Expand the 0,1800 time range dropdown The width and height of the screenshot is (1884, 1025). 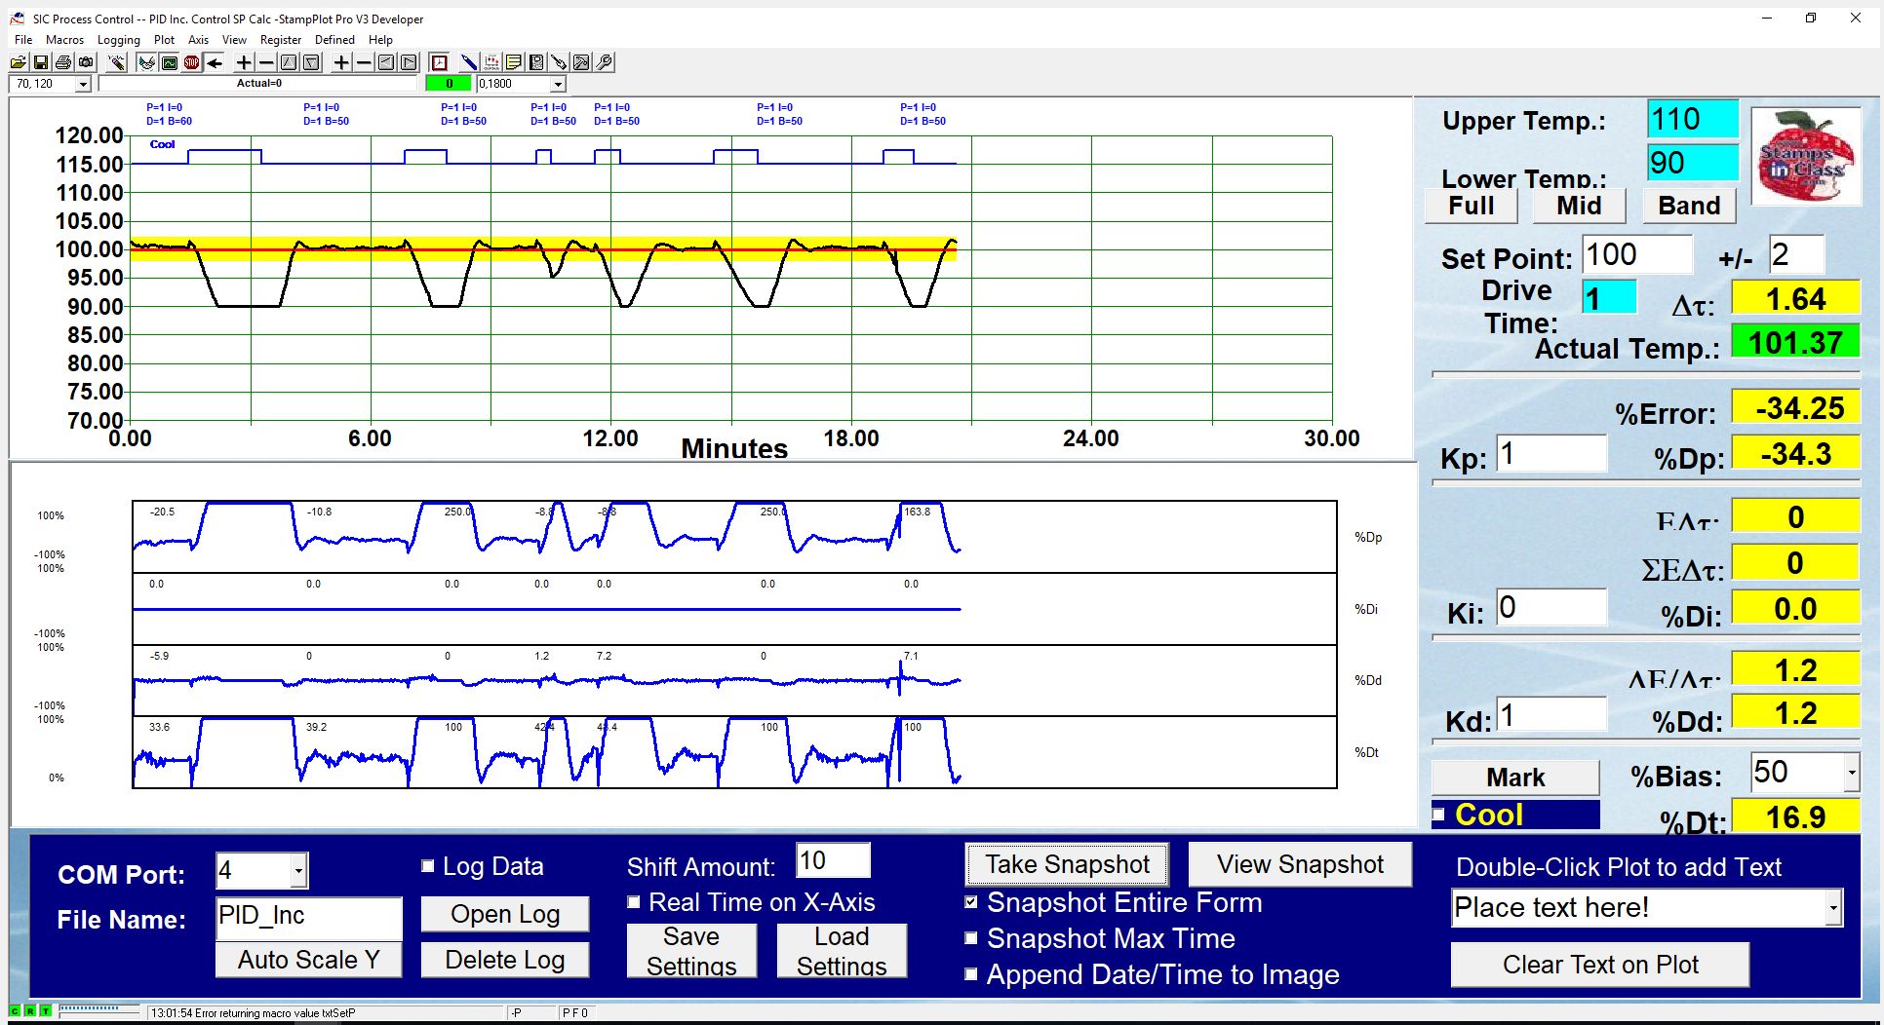point(558,85)
